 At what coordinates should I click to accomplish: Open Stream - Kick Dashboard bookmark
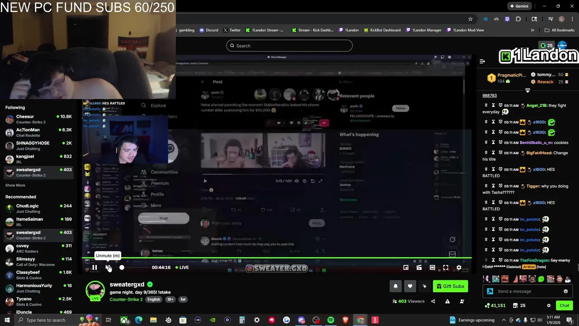click(312, 30)
